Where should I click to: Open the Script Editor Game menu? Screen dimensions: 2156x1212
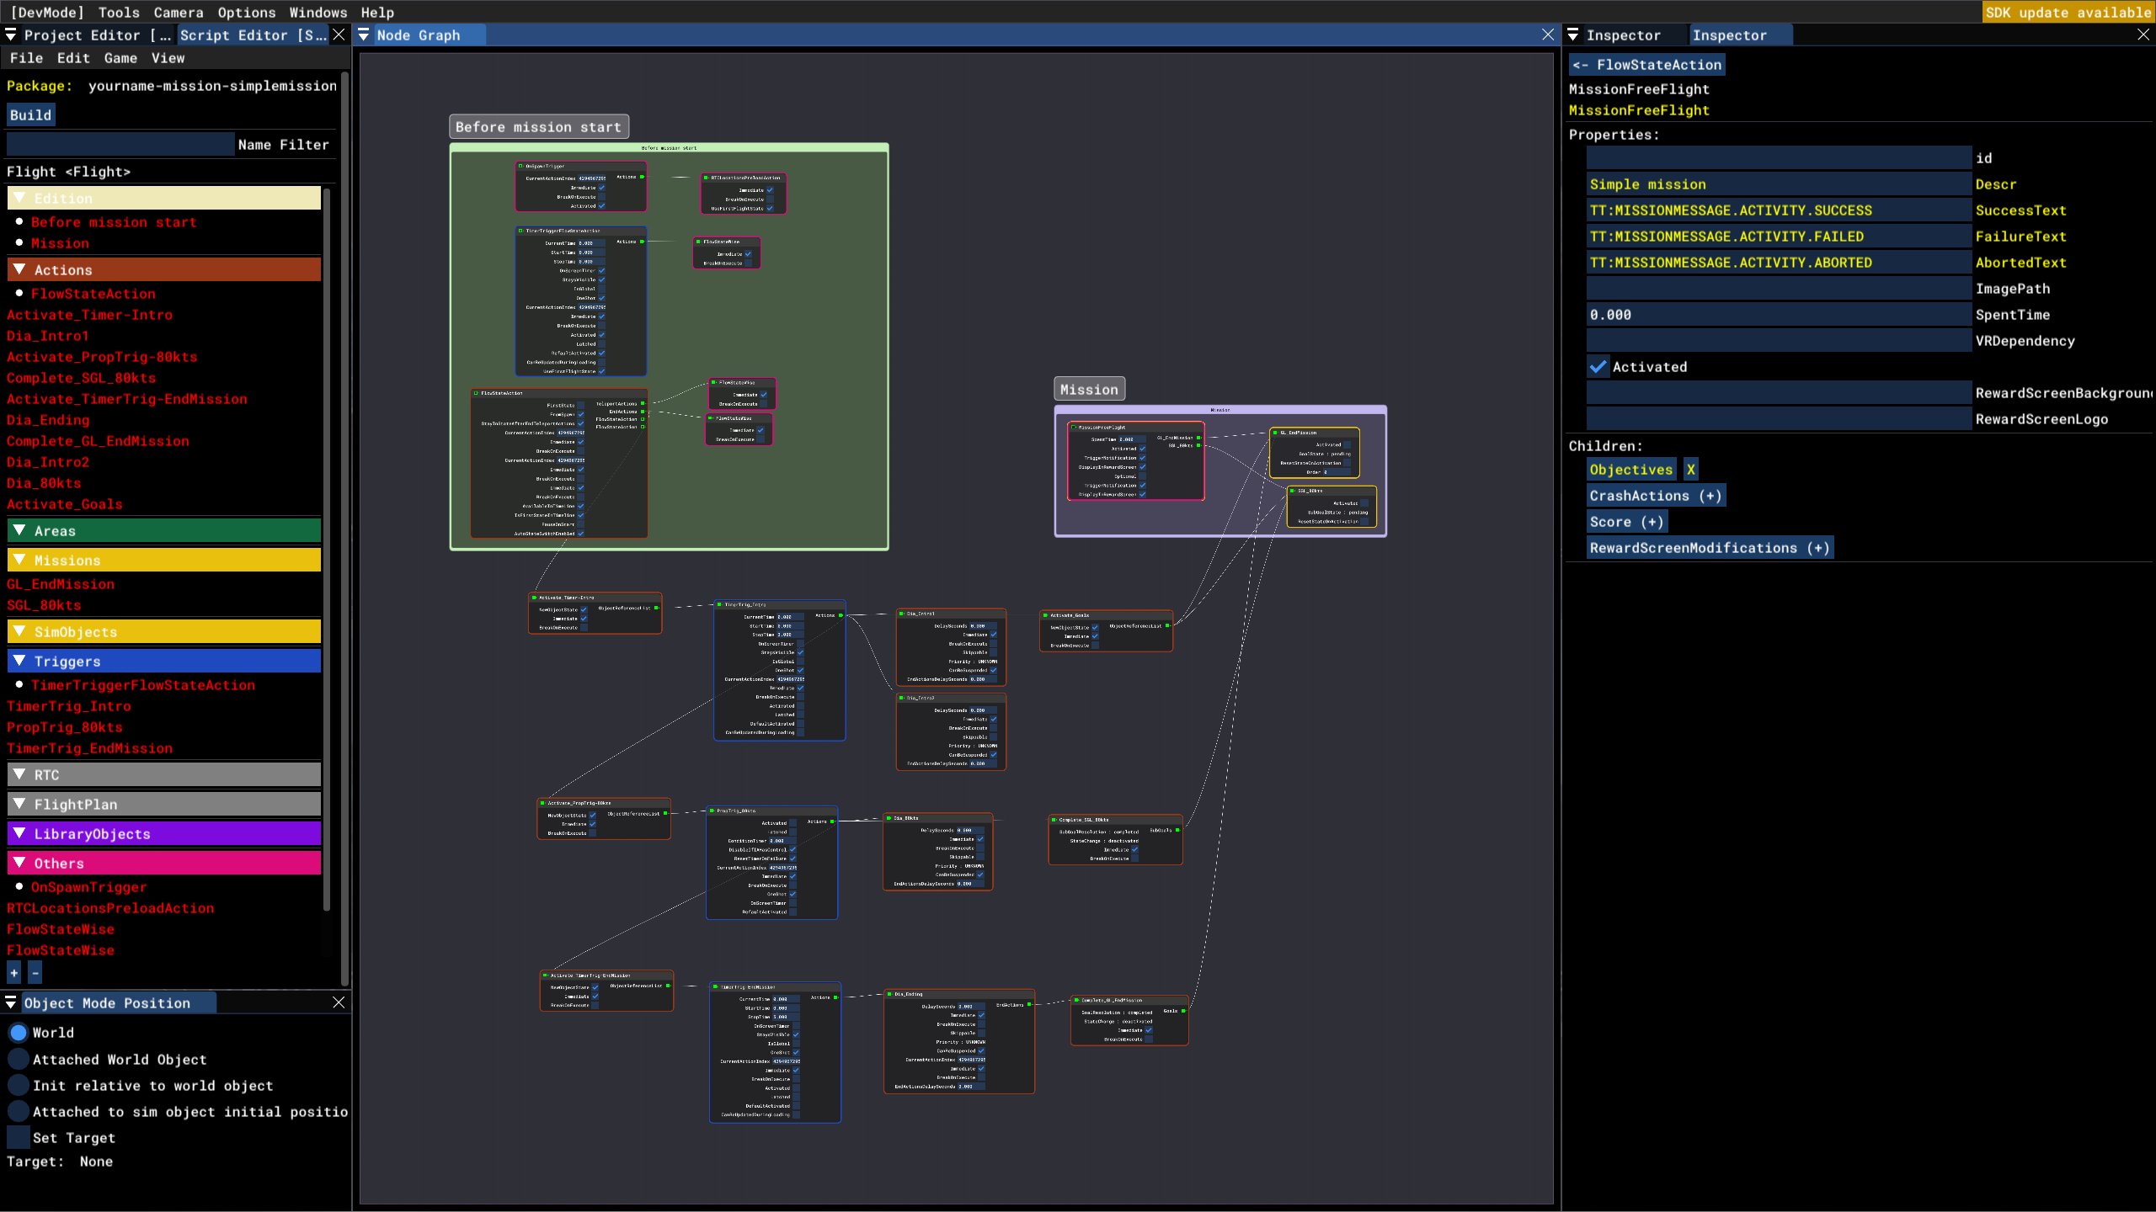[x=120, y=58]
